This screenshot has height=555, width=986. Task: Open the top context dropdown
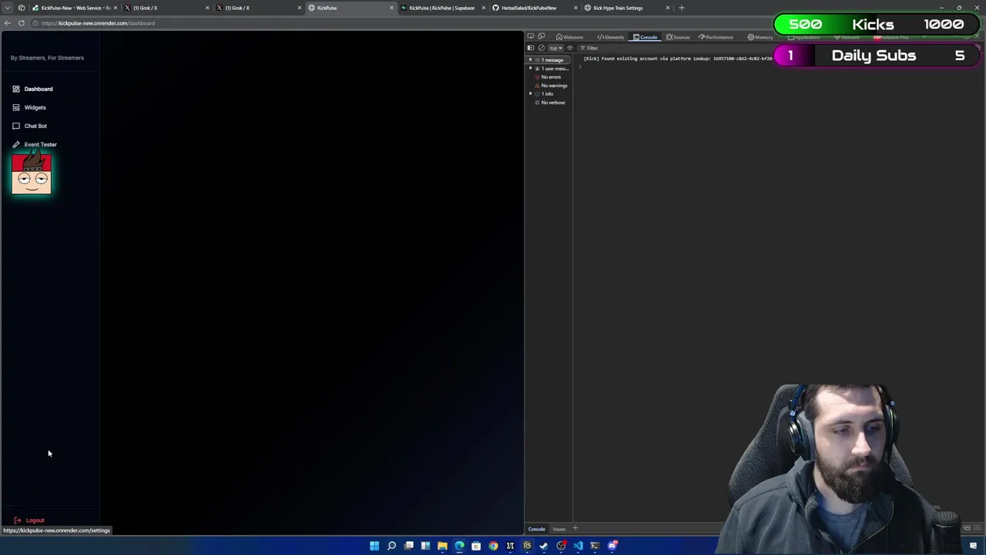pyautogui.click(x=555, y=48)
